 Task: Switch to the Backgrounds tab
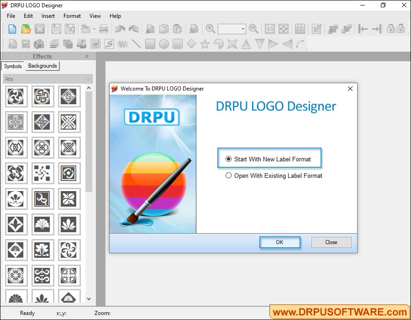pos(42,66)
